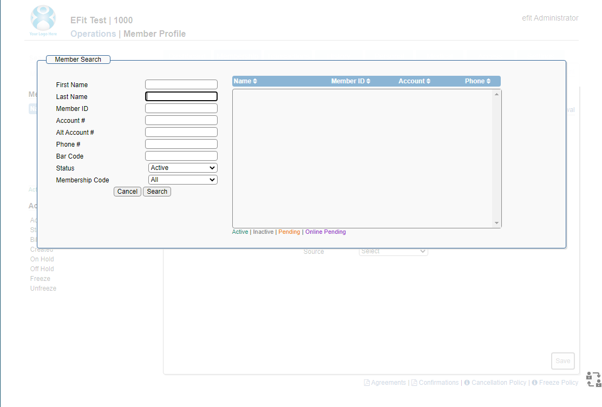Click the Save button in background page

coord(563,361)
